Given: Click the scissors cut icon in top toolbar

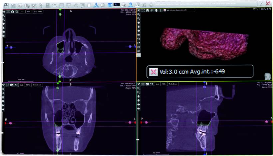Looking at the screenshot, I should coord(144,5).
